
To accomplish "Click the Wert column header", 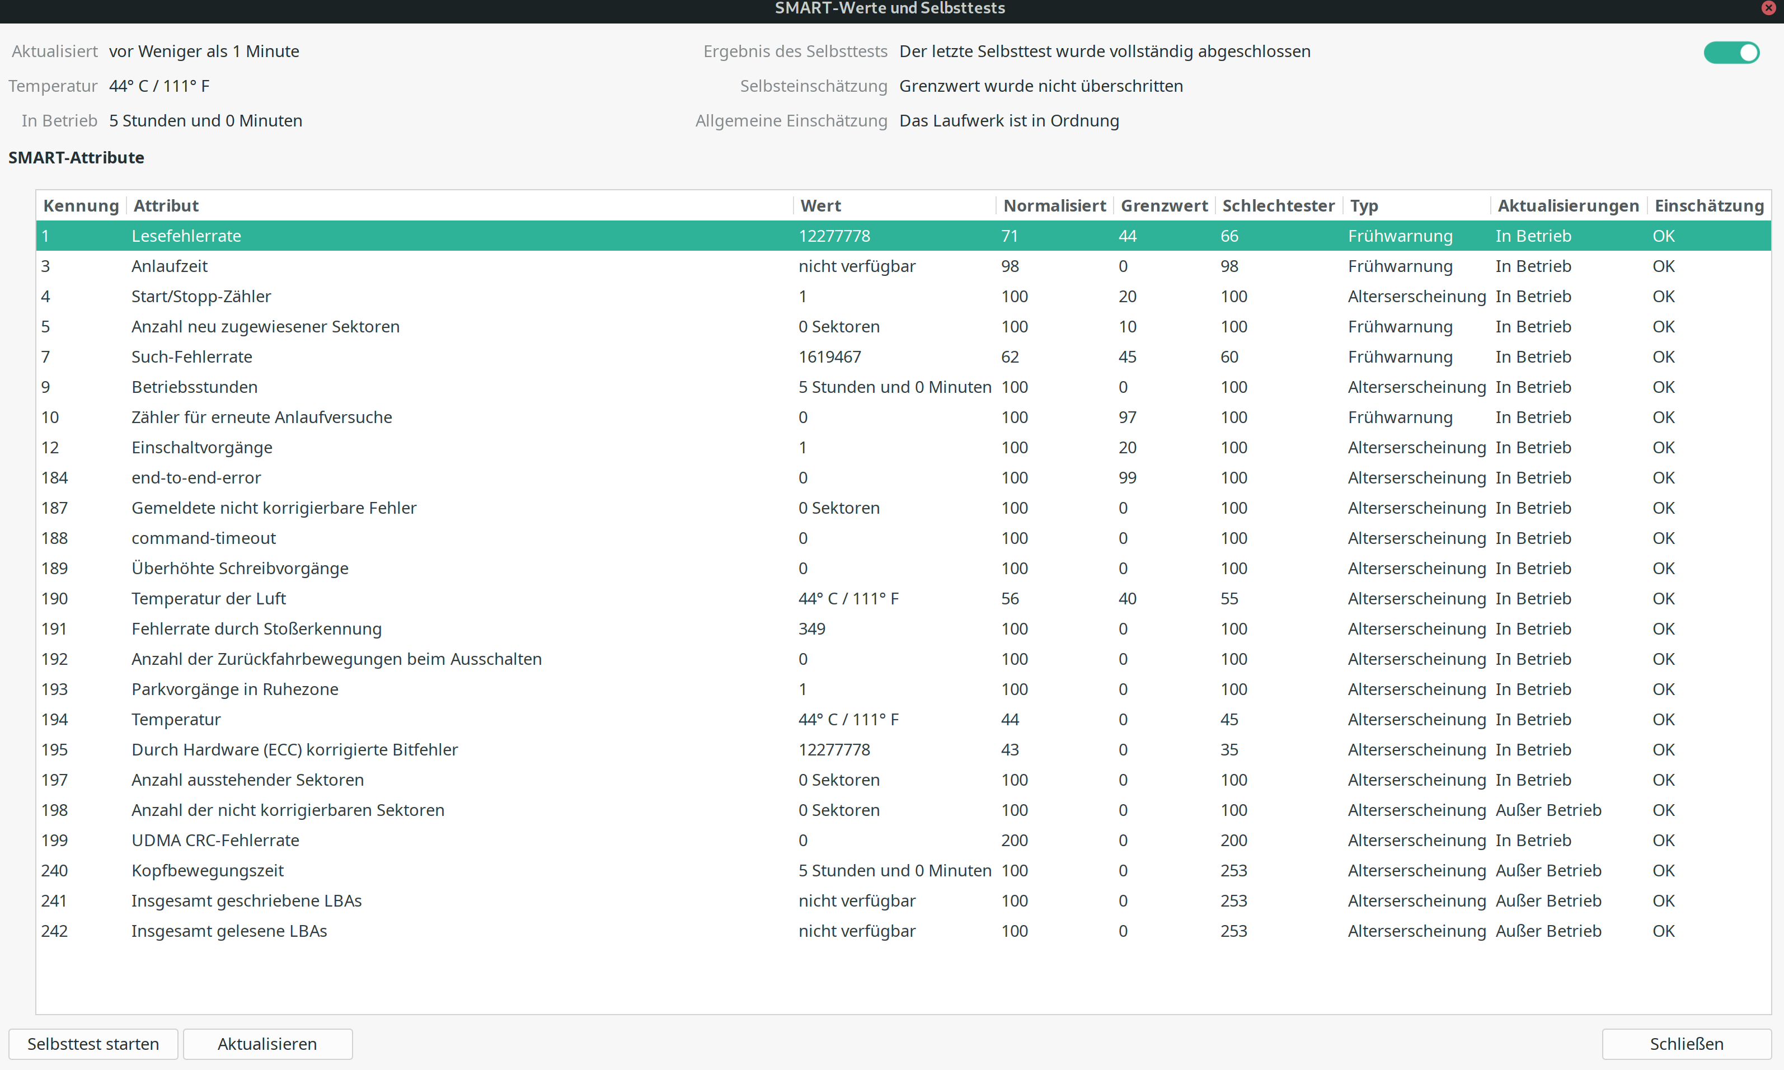I will [x=820, y=205].
